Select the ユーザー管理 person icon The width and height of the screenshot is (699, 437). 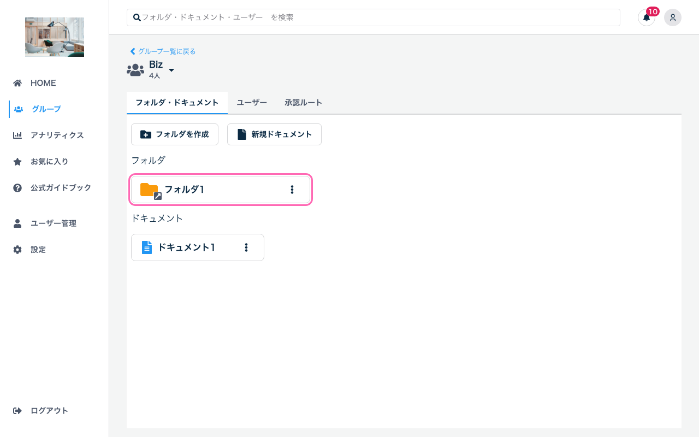(x=18, y=223)
